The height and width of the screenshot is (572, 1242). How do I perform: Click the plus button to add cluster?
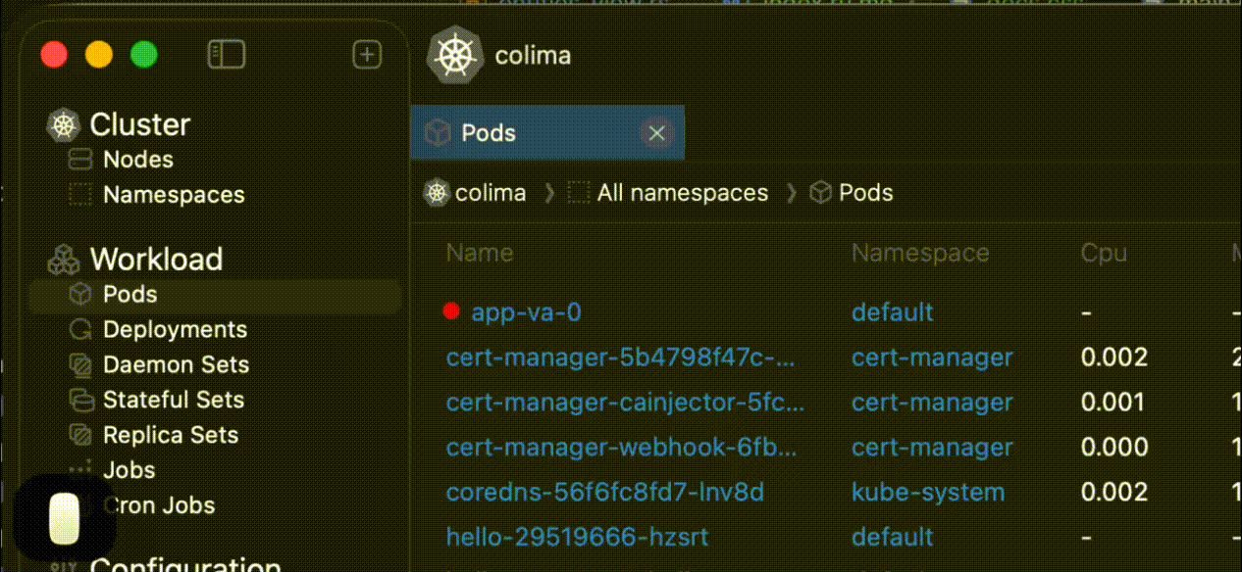pyautogui.click(x=367, y=55)
